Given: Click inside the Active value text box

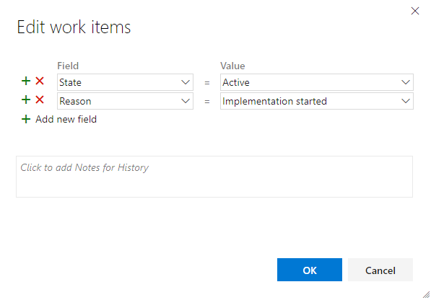Looking at the screenshot, I should click(310, 82).
